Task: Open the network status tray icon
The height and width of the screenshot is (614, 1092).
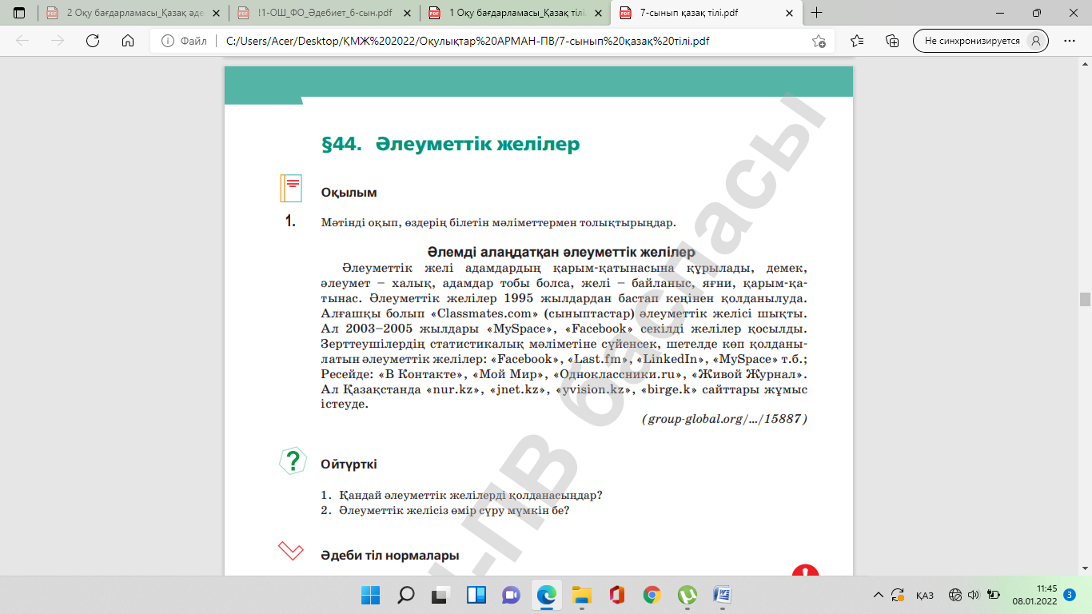Action: point(955,595)
